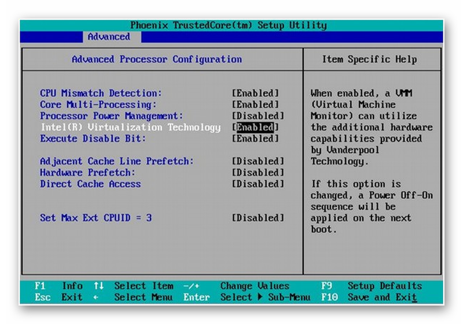Select Processor Power Management label
This screenshot has width=463, height=324.
click(111, 116)
